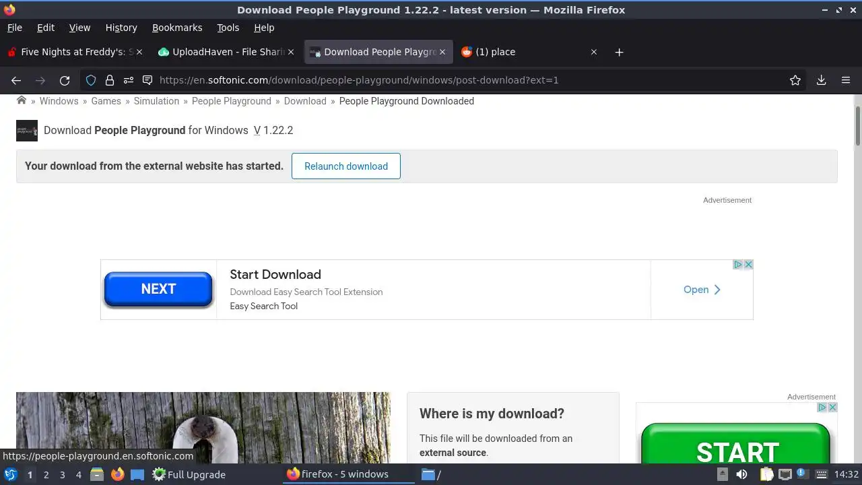Open keyboard tray icon
Screen dimensions: 862x485
click(822, 474)
